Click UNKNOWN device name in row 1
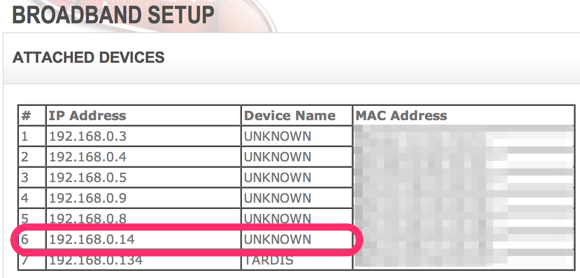The width and height of the screenshot is (580, 278). (277, 136)
